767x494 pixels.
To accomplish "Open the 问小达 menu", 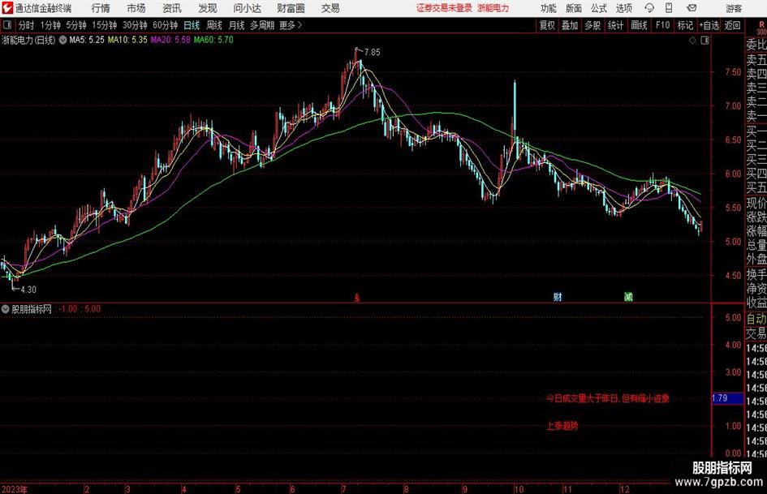I will [x=247, y=8].
